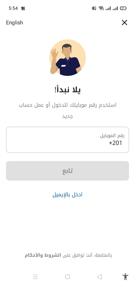The height and width of the screenshot is (285, 135).
Task: Tap the first cellular signal bars icon
Action: 108,8
